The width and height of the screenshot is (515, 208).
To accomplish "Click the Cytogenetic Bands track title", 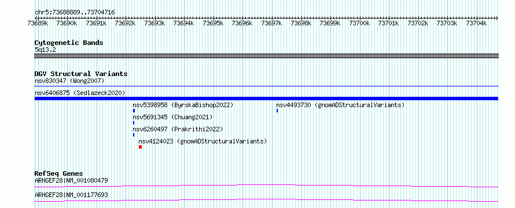I will click(69, 43).
